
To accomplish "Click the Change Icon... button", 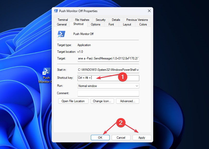I will pyautogui.click(x=102, y=101).
